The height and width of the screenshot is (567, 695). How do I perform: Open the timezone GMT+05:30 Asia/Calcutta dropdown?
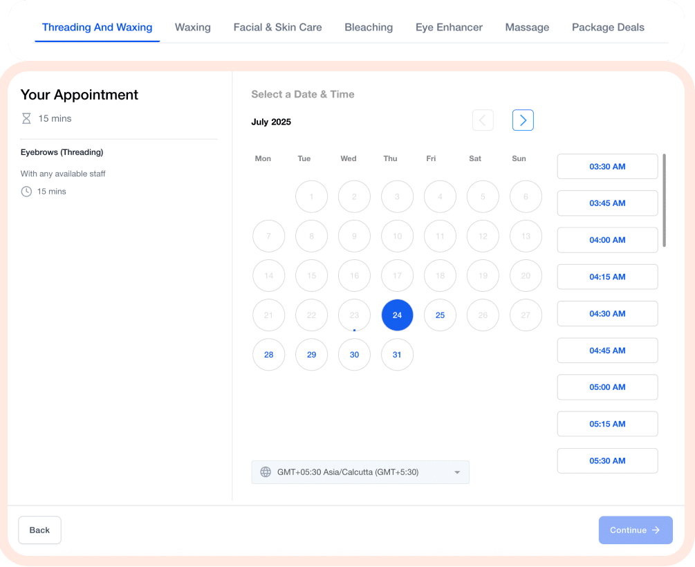360,472
